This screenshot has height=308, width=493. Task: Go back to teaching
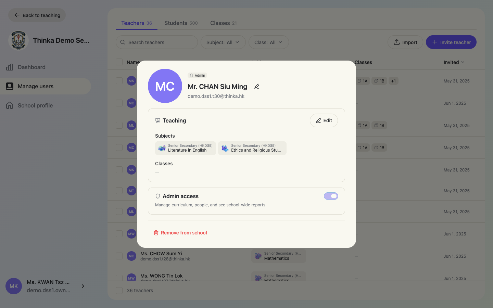(37, 15)
